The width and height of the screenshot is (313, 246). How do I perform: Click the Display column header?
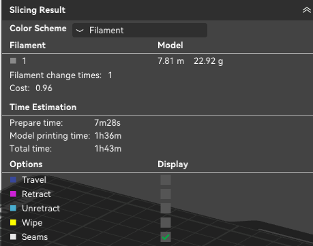pos(173,164)
